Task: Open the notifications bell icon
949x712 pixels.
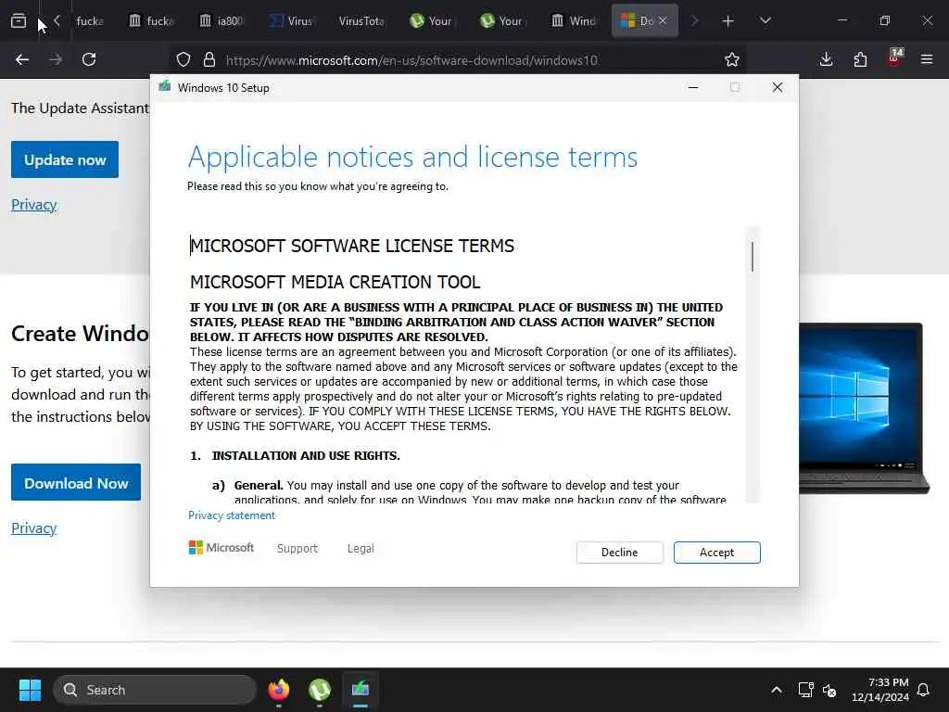Action: tap(924, 690)
